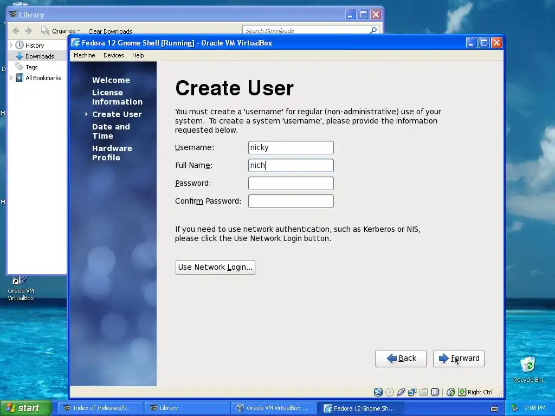
Task: Focus the Confirm Password input field
Action: click(x=291, y=201)
